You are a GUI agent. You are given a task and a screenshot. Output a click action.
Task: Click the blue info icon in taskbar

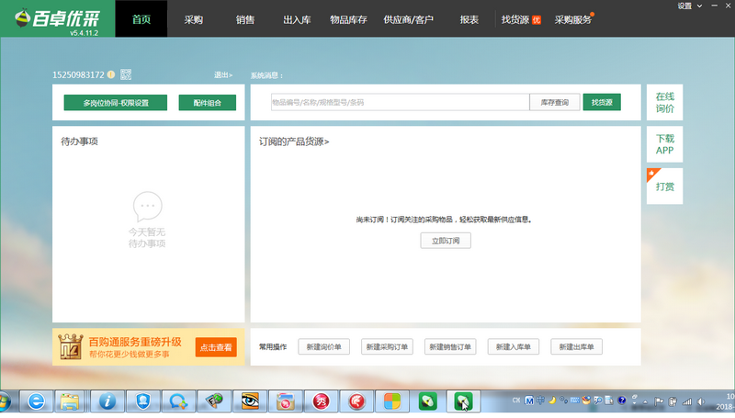tap(108, 401)
